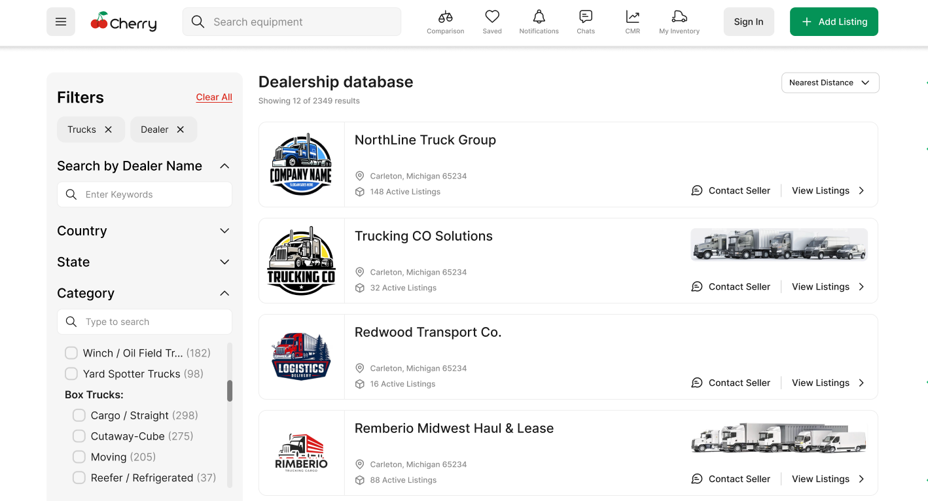Open the hamburger menu button
The height and width of the screenshot is (501, 928).
pyautogui.click(x=61, y=22)
